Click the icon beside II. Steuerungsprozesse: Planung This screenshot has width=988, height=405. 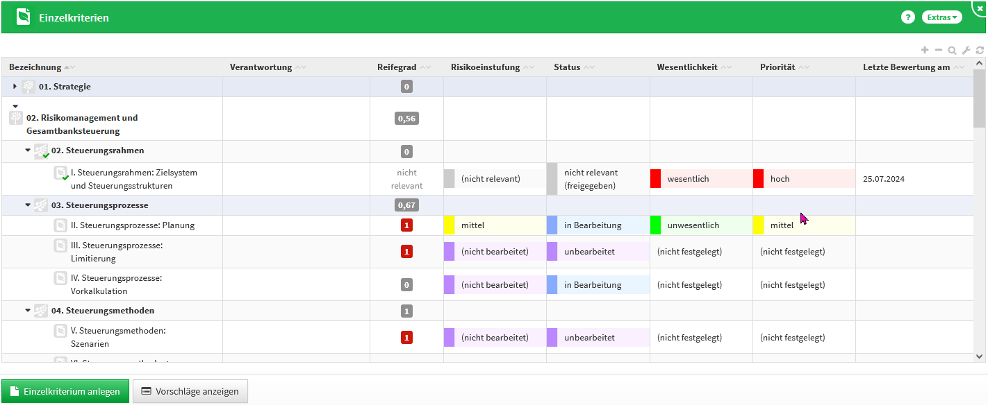60,225
